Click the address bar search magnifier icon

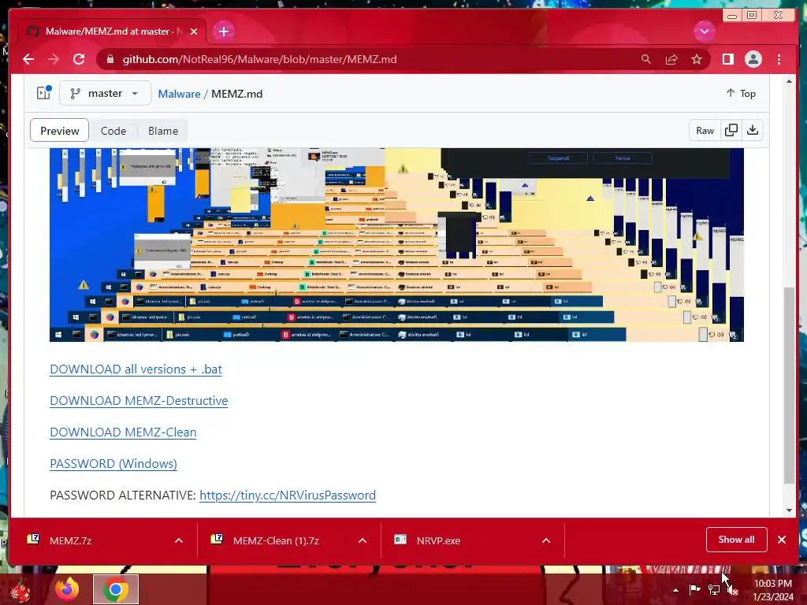coord(646,59)
